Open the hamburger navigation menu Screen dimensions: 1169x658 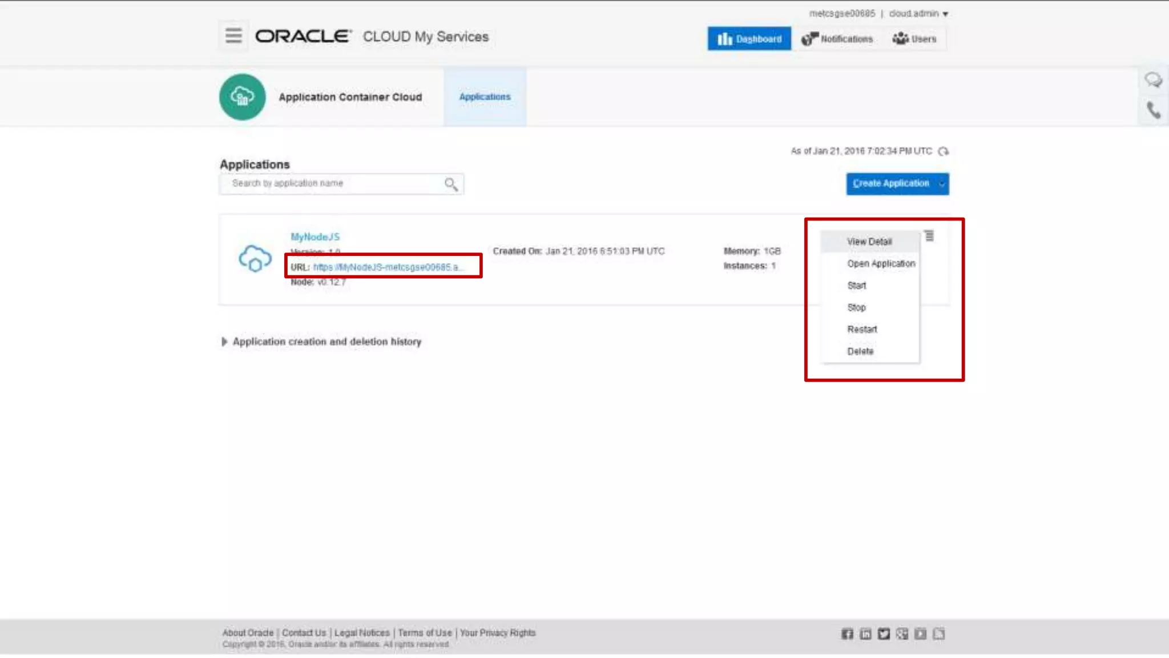[x=233, y=36]
